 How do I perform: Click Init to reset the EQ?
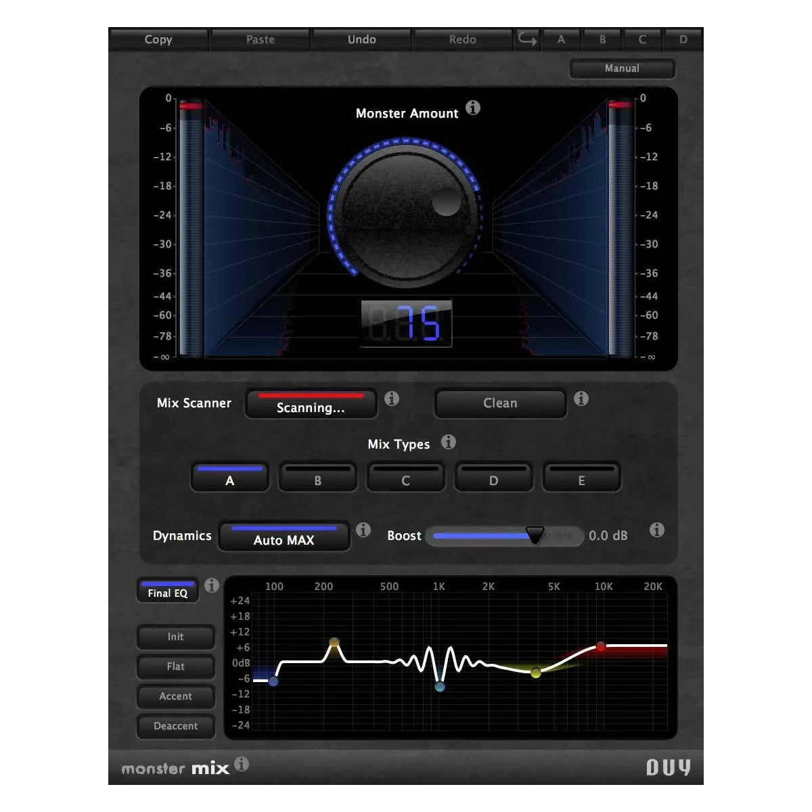tap(175, 637)
